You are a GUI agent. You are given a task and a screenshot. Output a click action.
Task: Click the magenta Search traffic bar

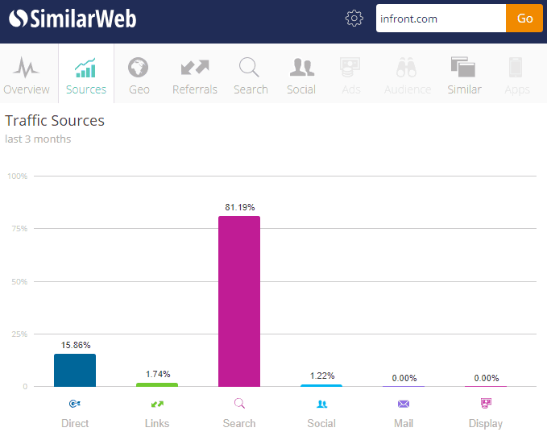click(x=239, y=301)
